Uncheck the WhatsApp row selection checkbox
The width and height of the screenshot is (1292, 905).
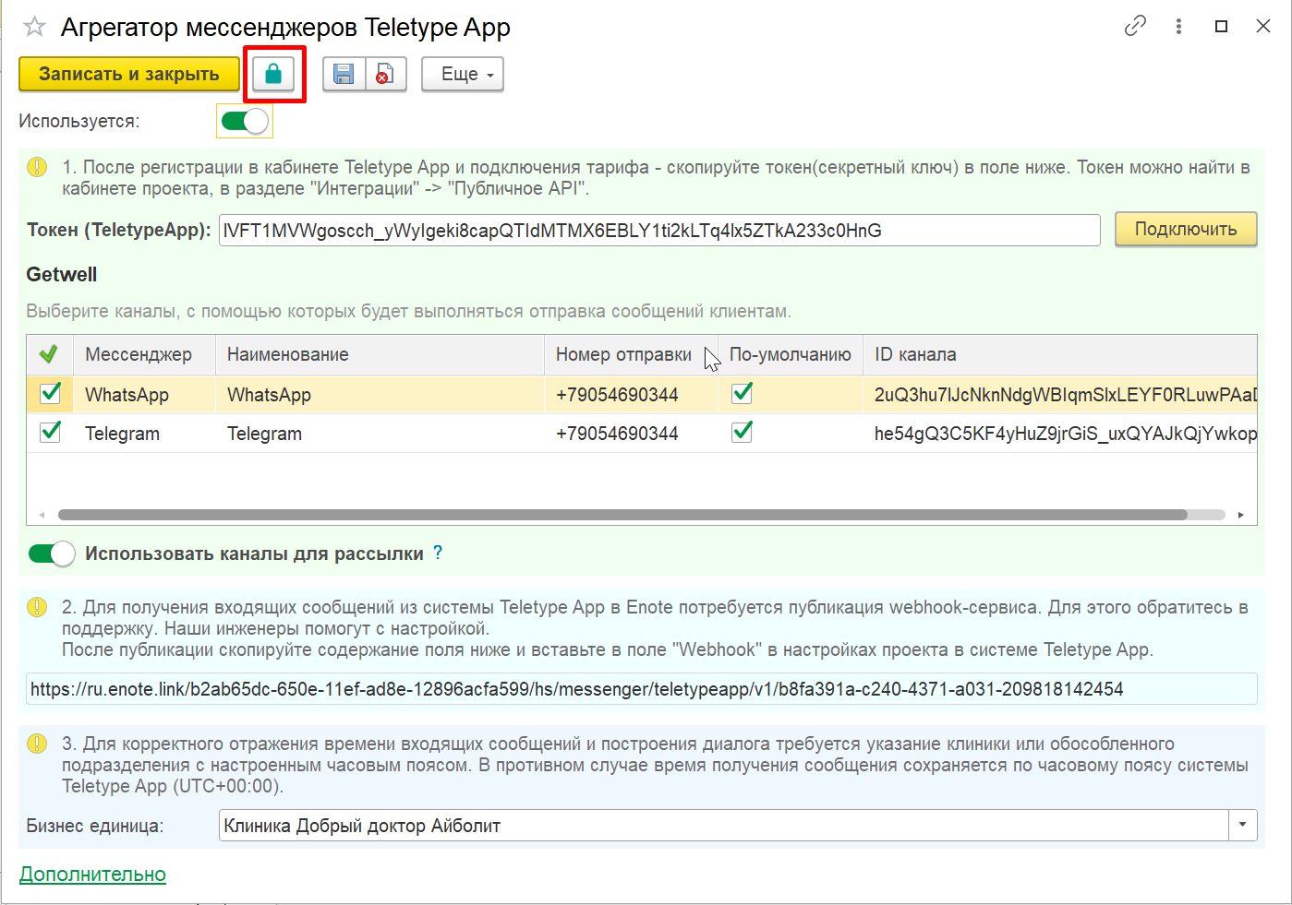(51, 394)
